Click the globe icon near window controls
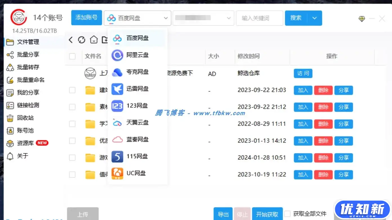 [x=362, y=19]
